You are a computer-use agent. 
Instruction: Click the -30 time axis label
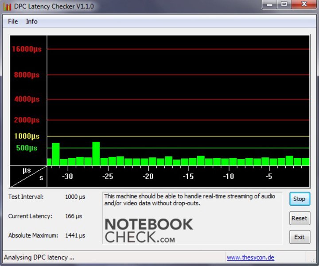point(67,176)
